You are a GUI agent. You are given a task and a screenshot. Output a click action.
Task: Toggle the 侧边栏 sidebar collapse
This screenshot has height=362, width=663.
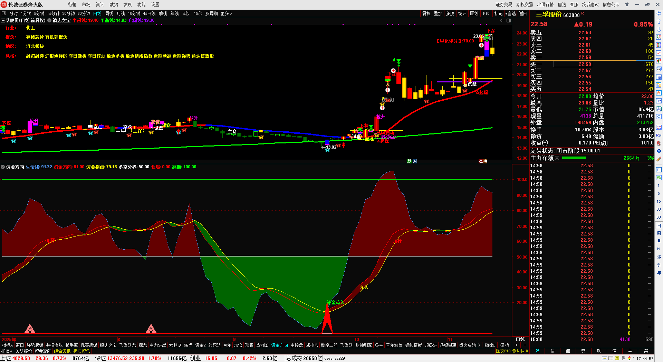point(520,351)
